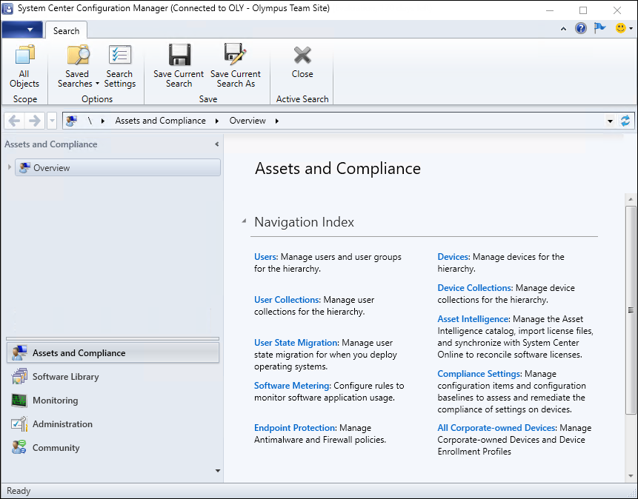Click the vertical scrollbar in content pane
This screenshot has width=638, height=499.
click(631, 311)
